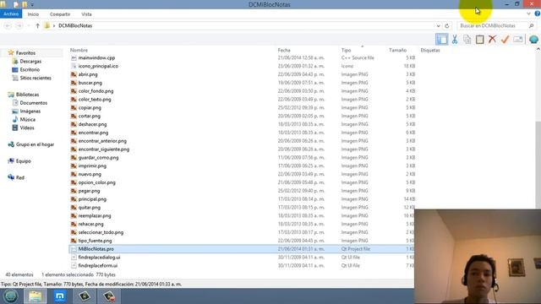Expand the breadcrumb arrow before DCMiBlocNotas
Viewport: 541px width, 304px height.
(x=54, y=26)
